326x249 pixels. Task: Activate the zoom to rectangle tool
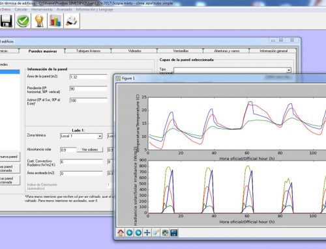(x=156, y=233)
